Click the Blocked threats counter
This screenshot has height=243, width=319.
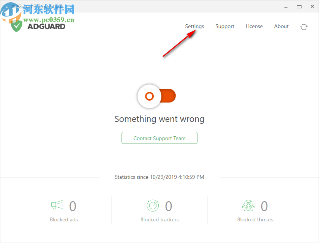(x=264, y=205)
